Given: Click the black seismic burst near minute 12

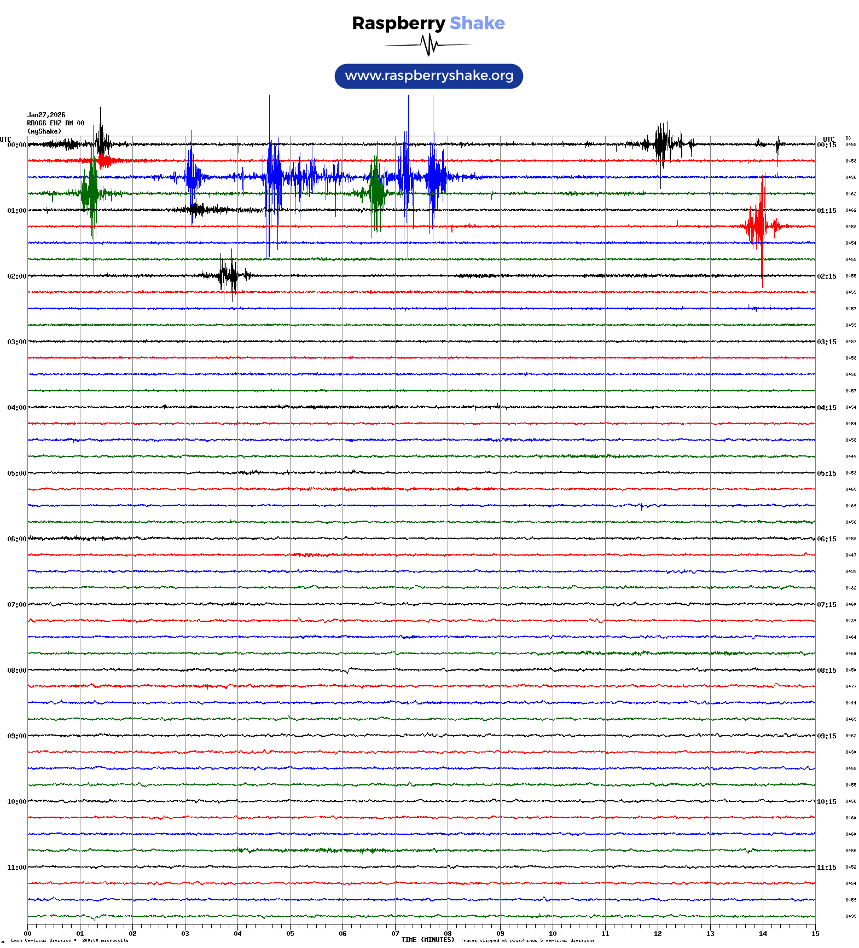Looking at the screenshot, I should [662, 144].
